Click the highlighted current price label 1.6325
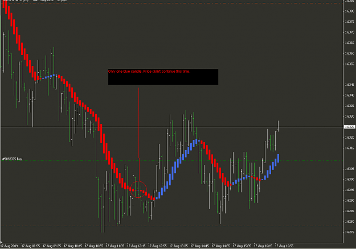Screen dimensions: 356x249 [350, 127]
